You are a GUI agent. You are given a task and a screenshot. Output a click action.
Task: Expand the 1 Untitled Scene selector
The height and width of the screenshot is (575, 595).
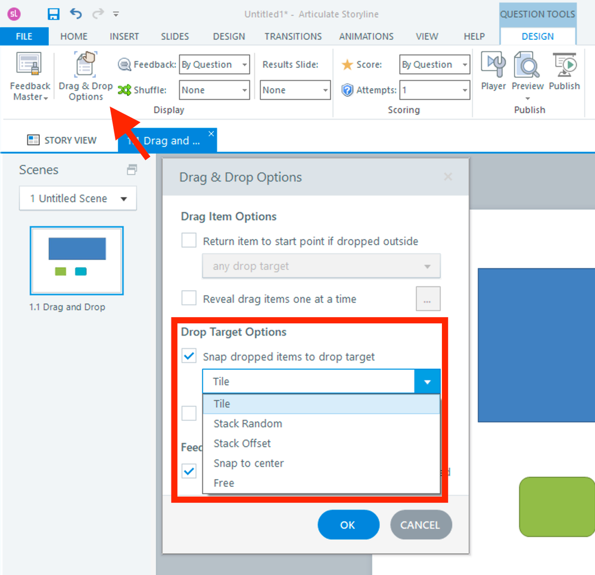pyautogui.click(x=78, y=198)
